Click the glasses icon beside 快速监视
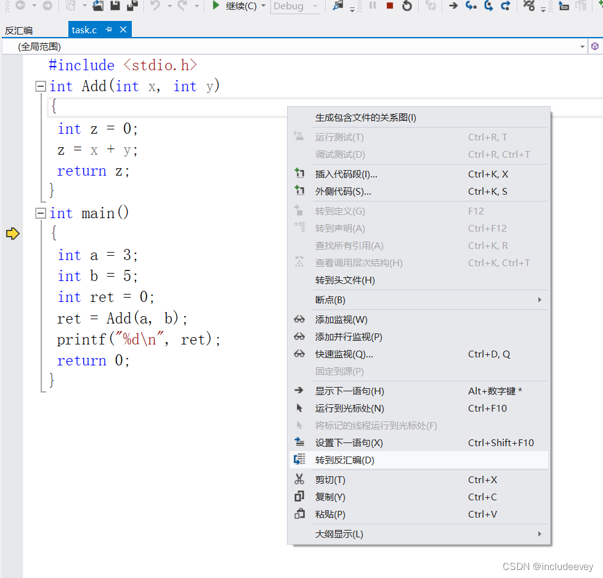 tap(299, 354)
